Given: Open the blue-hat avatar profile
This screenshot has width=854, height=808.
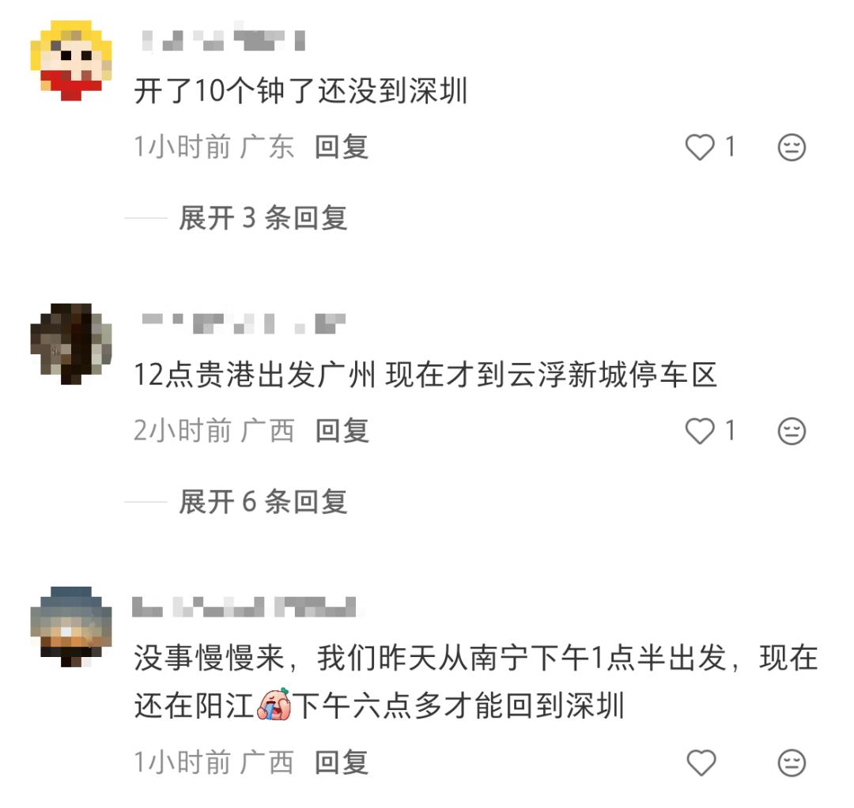Looking at the screenshot, I should point(71,627).
